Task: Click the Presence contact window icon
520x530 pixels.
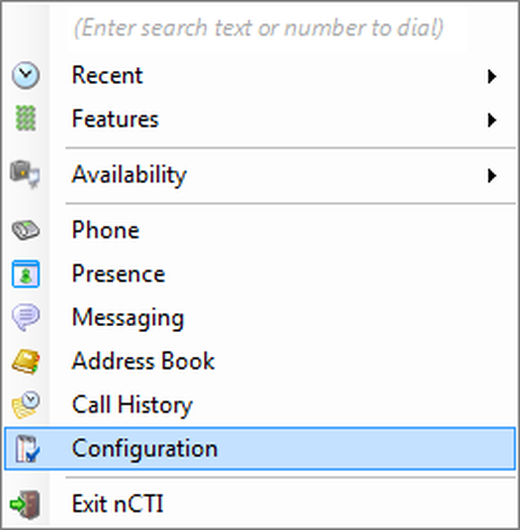Action: (25, 274)
